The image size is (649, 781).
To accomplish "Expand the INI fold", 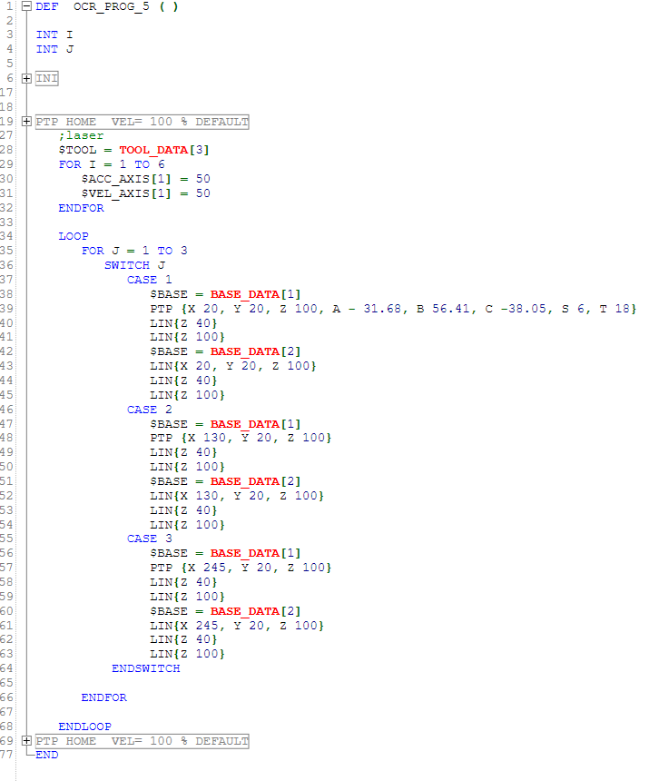I will click(27, 78).
